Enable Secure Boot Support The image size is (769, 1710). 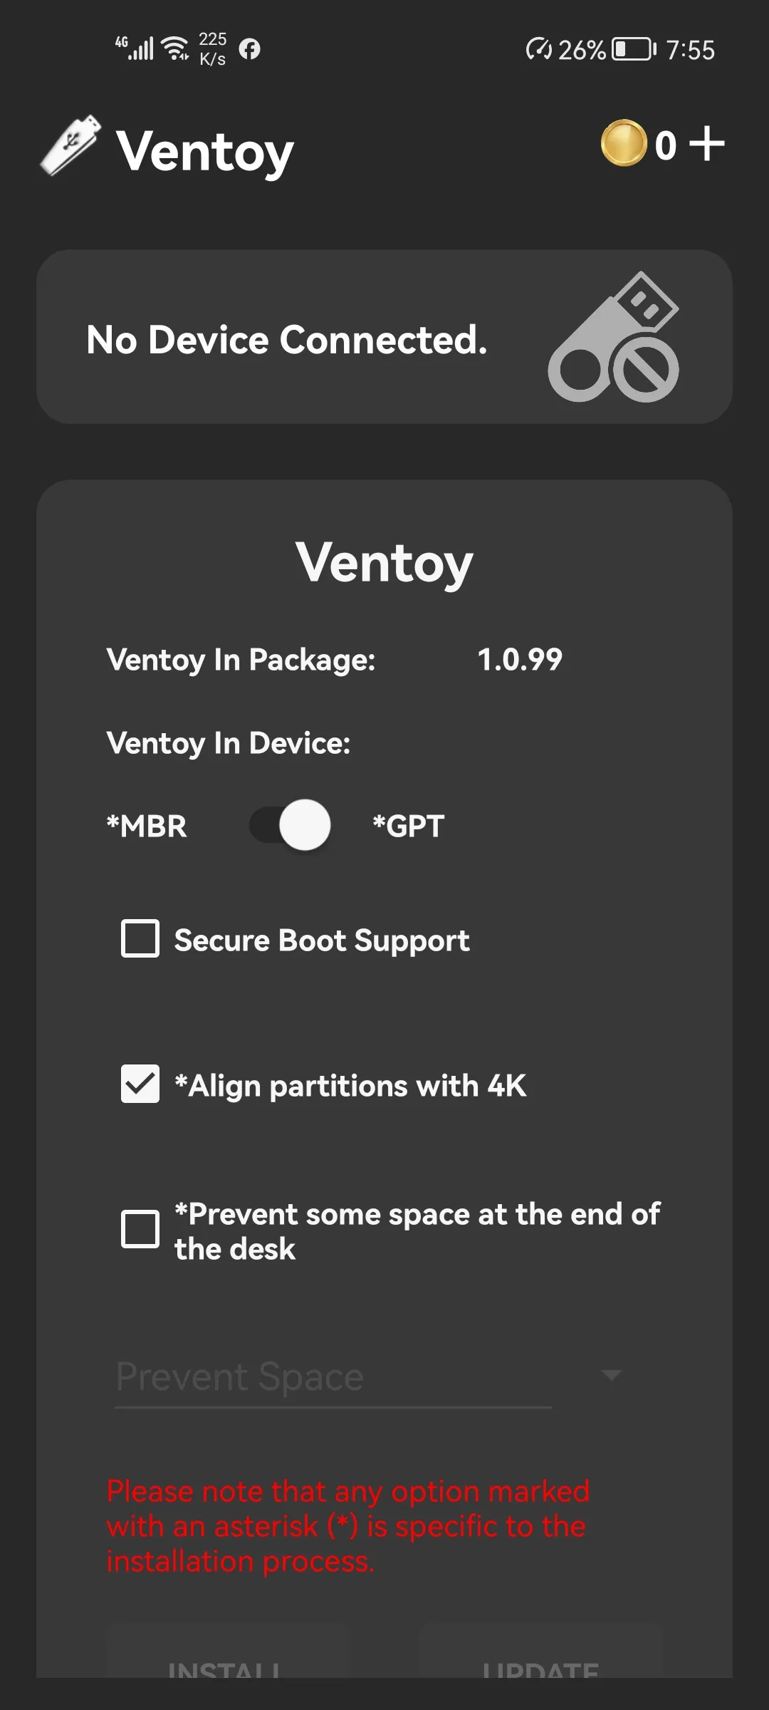pos(140,938)
